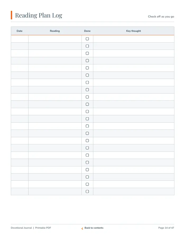Click the first row Reading cell
The height and width of the screenshot is (240, 185).
55,39
